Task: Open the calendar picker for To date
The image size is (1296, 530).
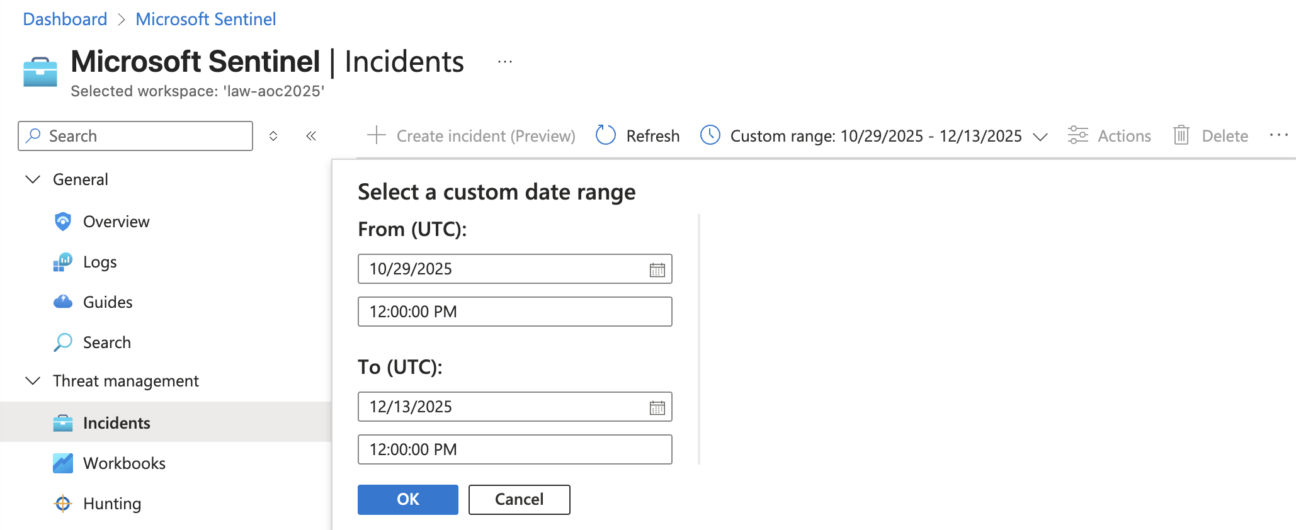Action: click(657, 407)
